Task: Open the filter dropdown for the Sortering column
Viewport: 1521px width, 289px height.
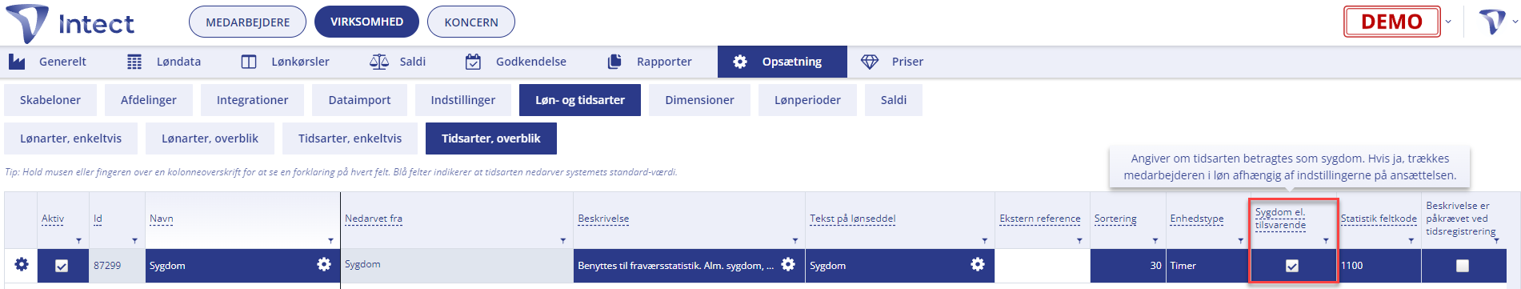Action: [1155, 240]
